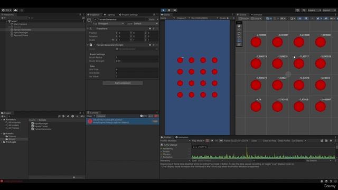Open the undo history icon

pyautogui.click(x=298, y=10)
